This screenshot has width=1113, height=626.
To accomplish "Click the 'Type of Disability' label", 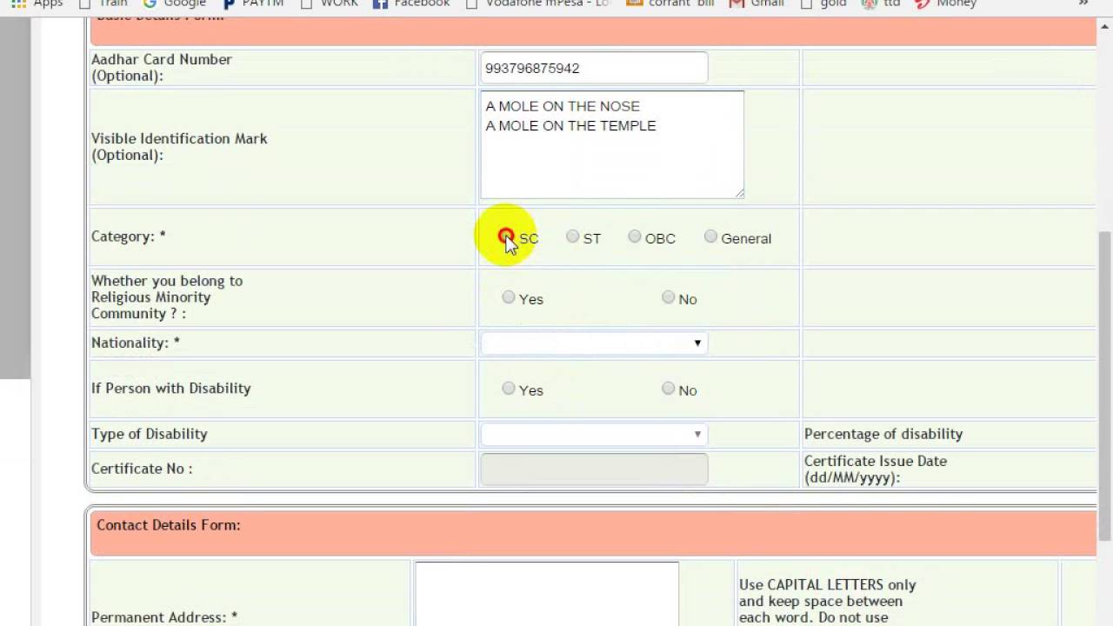I will point(150,434).
